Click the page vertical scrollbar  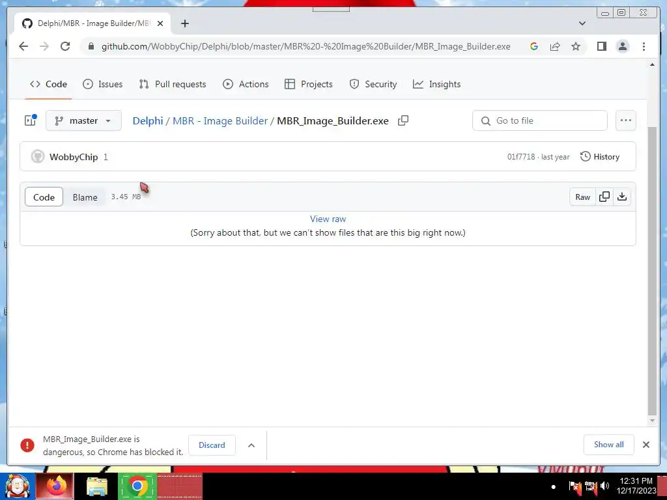[x=652, y=270]
